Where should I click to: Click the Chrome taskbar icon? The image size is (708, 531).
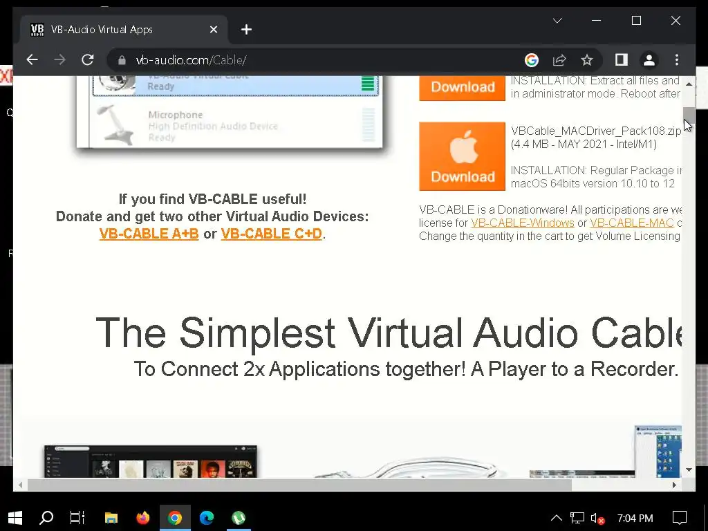click(x=175, y=517)
